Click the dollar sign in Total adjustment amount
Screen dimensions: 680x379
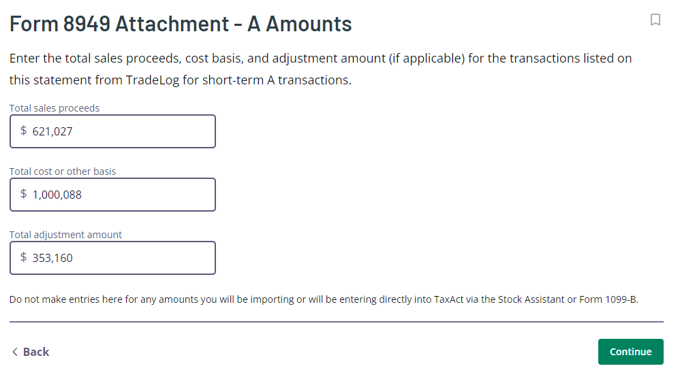pos(23,257)
